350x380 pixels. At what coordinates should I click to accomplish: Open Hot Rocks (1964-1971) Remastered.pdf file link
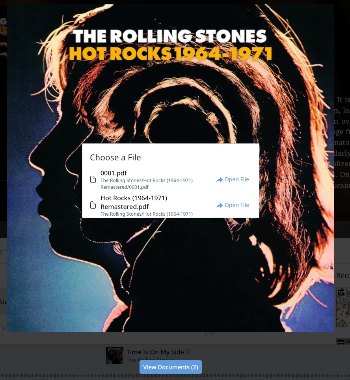click(233, 205)
